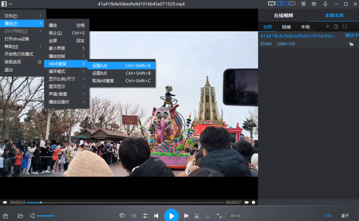The height and width of the screenshot is (221, 359).
Task: Adjust the blue volume slider
Action: click(45, 216)
